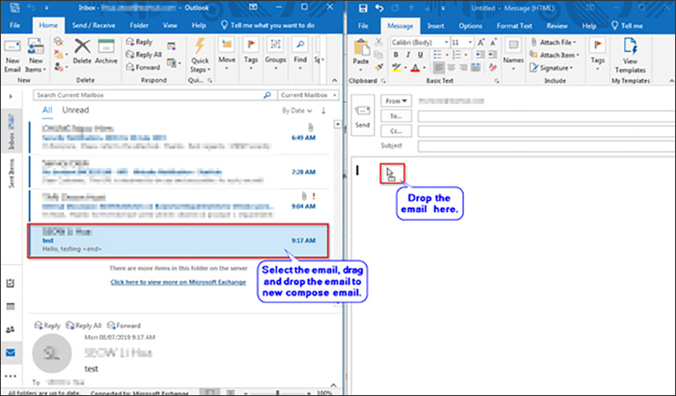Open the From account dropdown
Screen dimensions: 676x396
coord(396,101)
